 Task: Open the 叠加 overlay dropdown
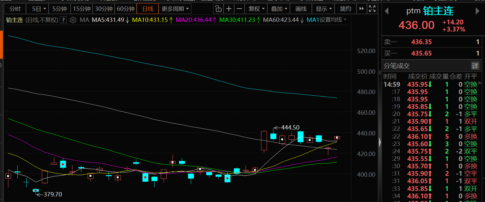point(279,9)
